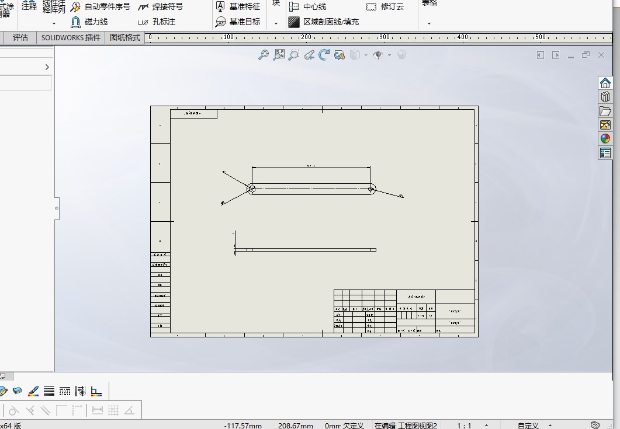
Task: Switch to the 评估 tab
Action: (20, 37)
